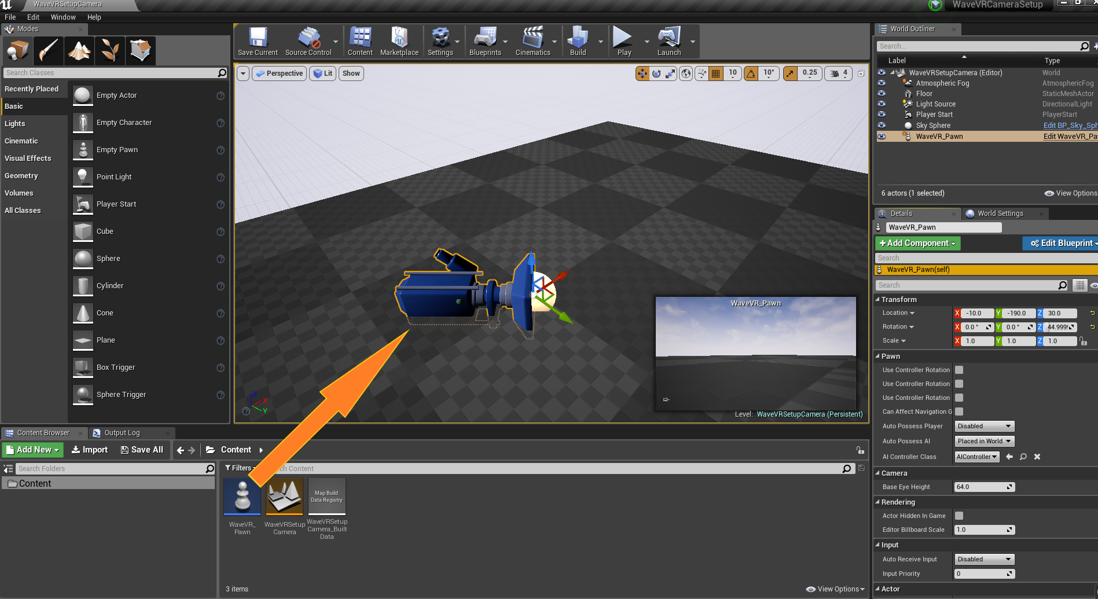Maximize or restore the viewport icon
Screen dimensions: 1098x599
coord(861,74)
